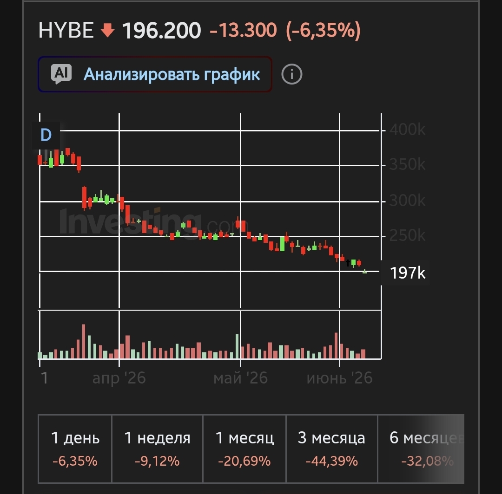The height and width of the screenshot is (494, 502).
Task: Click the 400k axis label
Action: click(407, 130)
